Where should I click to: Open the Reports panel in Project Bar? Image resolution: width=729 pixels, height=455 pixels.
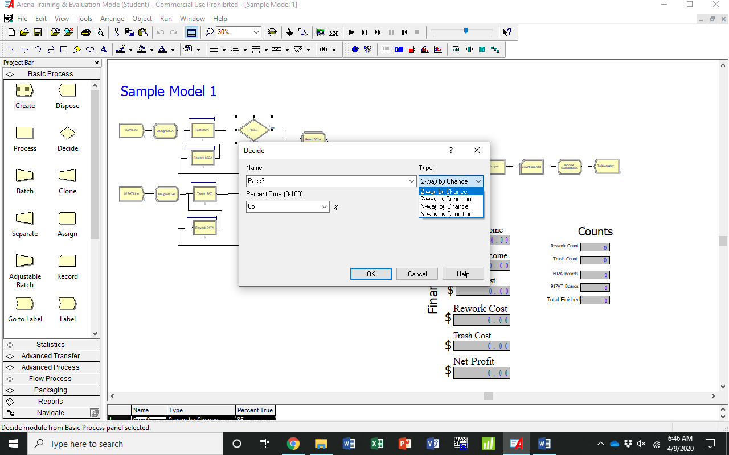(51, 401)
